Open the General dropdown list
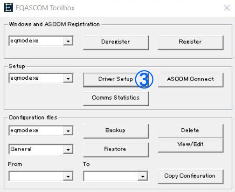Image resolution: width=235 pixels, height=192 pixels. pyautogui.click(x=68, y=150)
